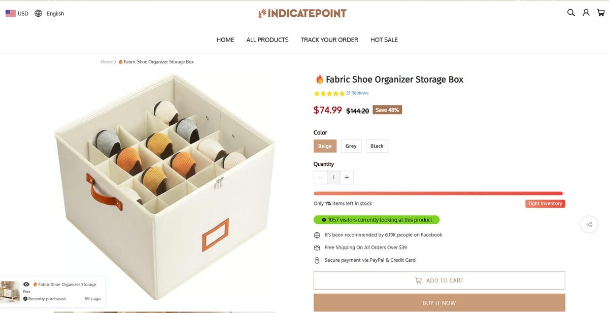Open the 21 Reviews link
This screenshot has height=313, width=609.
pos(357,93)
